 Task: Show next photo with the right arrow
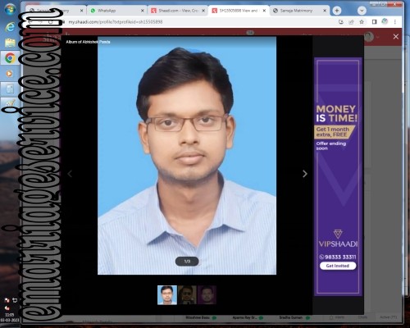(x=305, y=174)
